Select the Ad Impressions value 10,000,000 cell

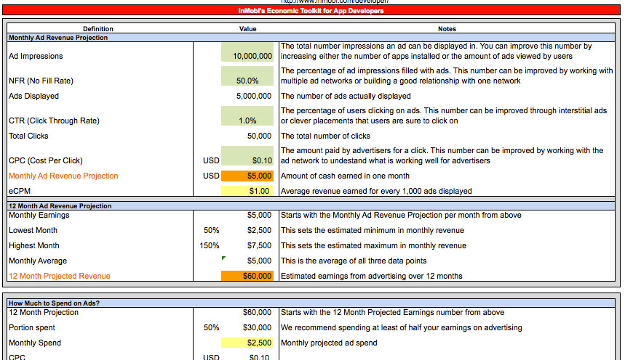pyautogui.click(x=247, y=52)
